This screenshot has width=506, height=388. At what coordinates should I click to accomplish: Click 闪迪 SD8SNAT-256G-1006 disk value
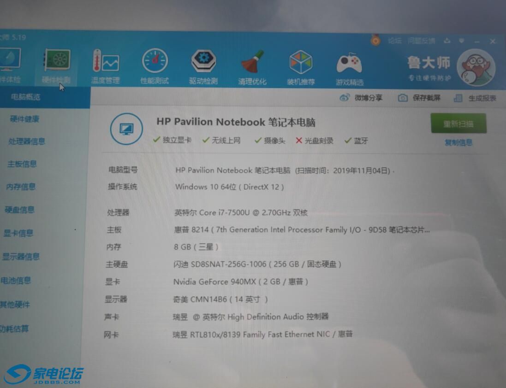(257, 264)
